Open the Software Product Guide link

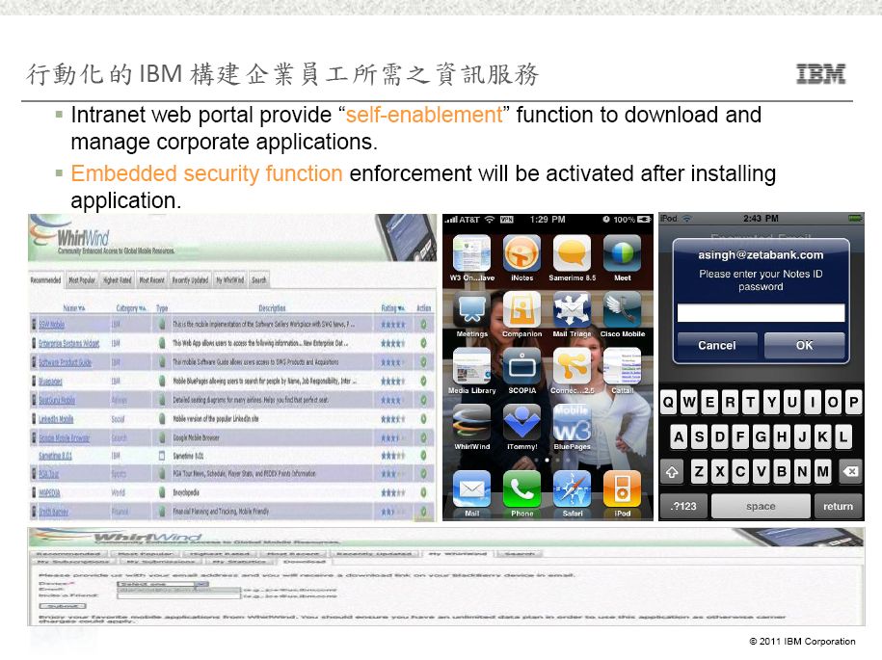[65, 362]
